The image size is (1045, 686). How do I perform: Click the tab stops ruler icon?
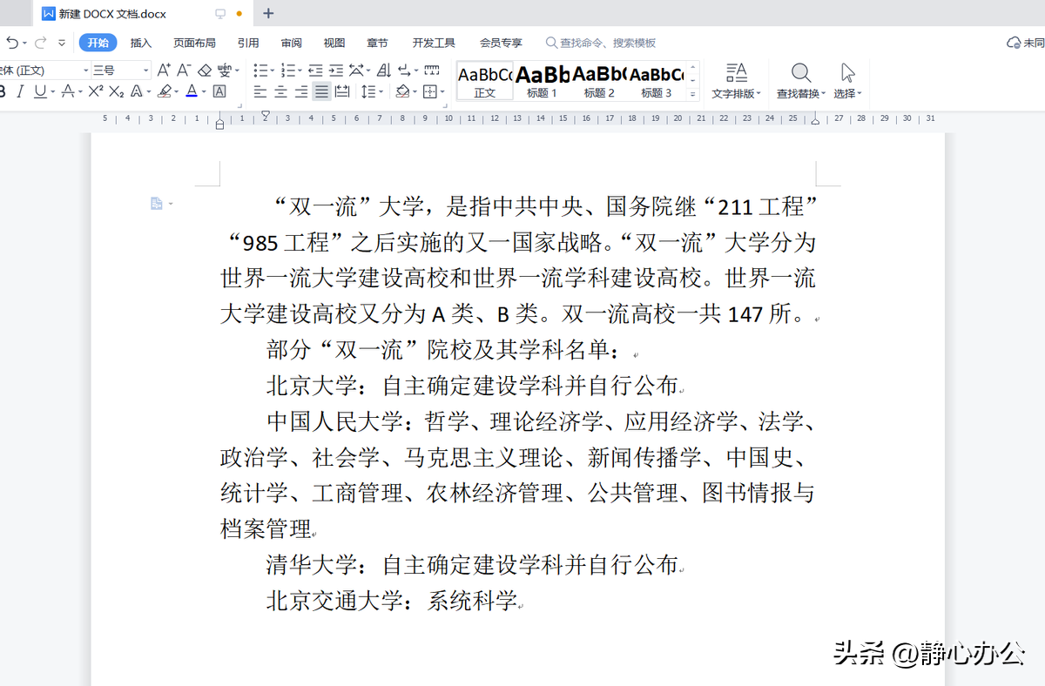coord(432,70)
